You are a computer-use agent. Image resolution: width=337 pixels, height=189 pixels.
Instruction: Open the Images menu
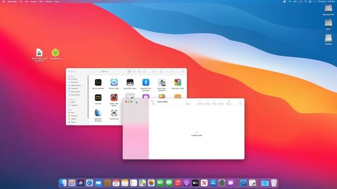point(34,2)
